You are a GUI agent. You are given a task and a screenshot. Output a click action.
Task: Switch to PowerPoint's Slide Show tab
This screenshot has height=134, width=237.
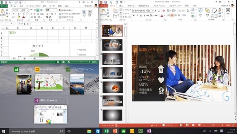coord(175,6)
